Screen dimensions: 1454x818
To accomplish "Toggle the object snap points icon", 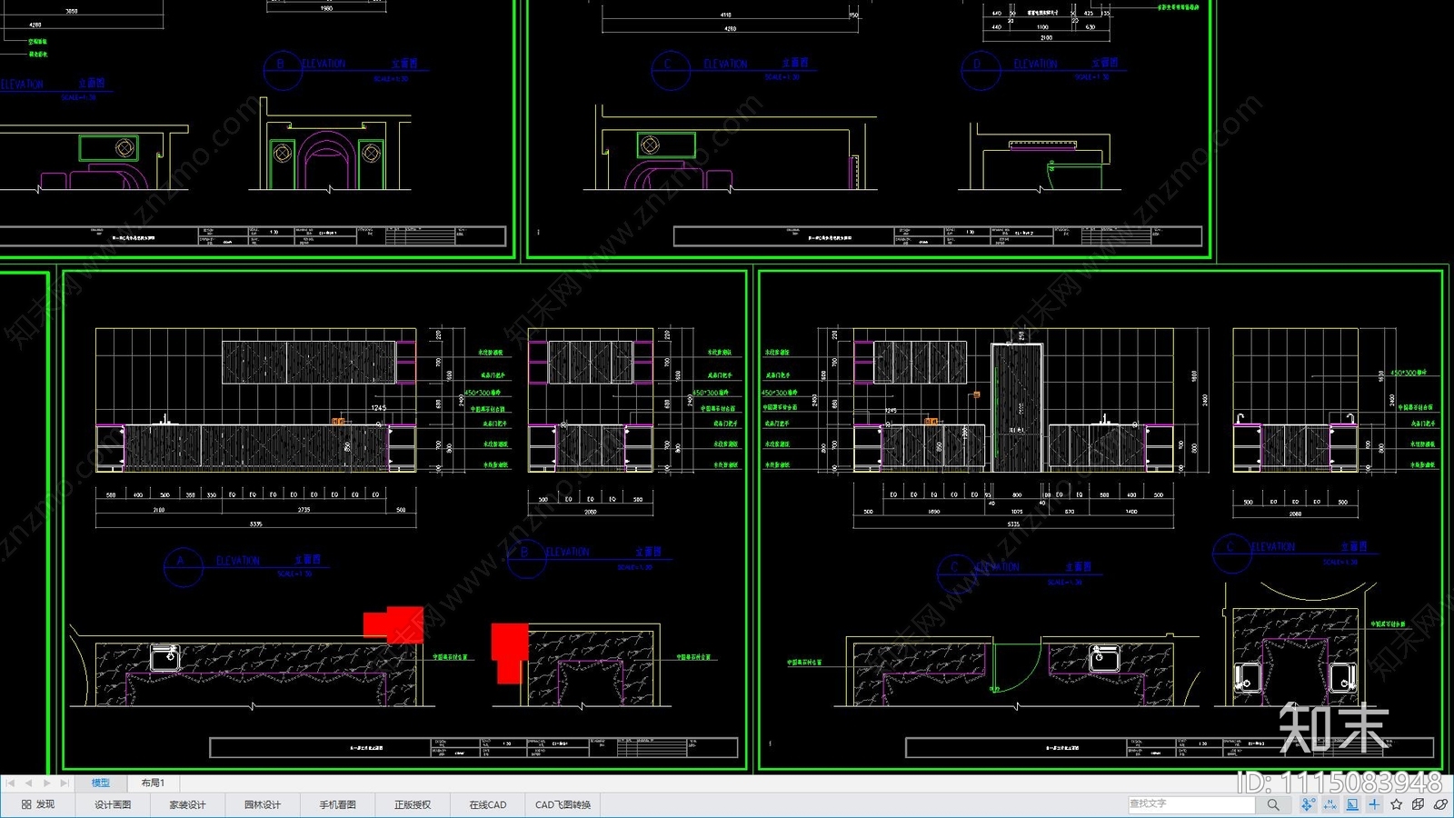I will pos(1308,804).
